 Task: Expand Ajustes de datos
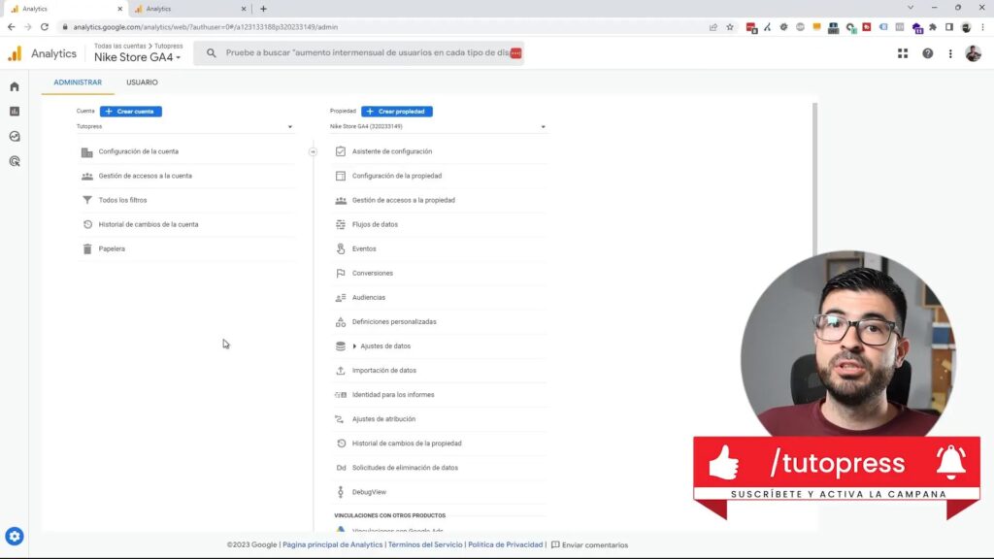pyautogui.click(x=355, y=346)
